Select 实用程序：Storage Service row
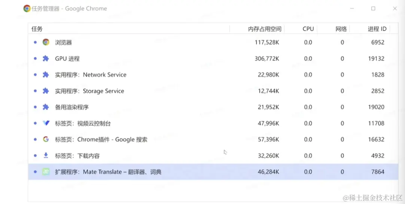The width and height of the screenshot is (405, 204). point(213,91)
